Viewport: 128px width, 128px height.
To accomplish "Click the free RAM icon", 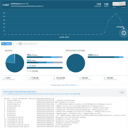I will (x=55, y=79).
